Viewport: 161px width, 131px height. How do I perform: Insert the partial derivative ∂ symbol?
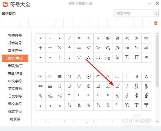tap(137, 77)
